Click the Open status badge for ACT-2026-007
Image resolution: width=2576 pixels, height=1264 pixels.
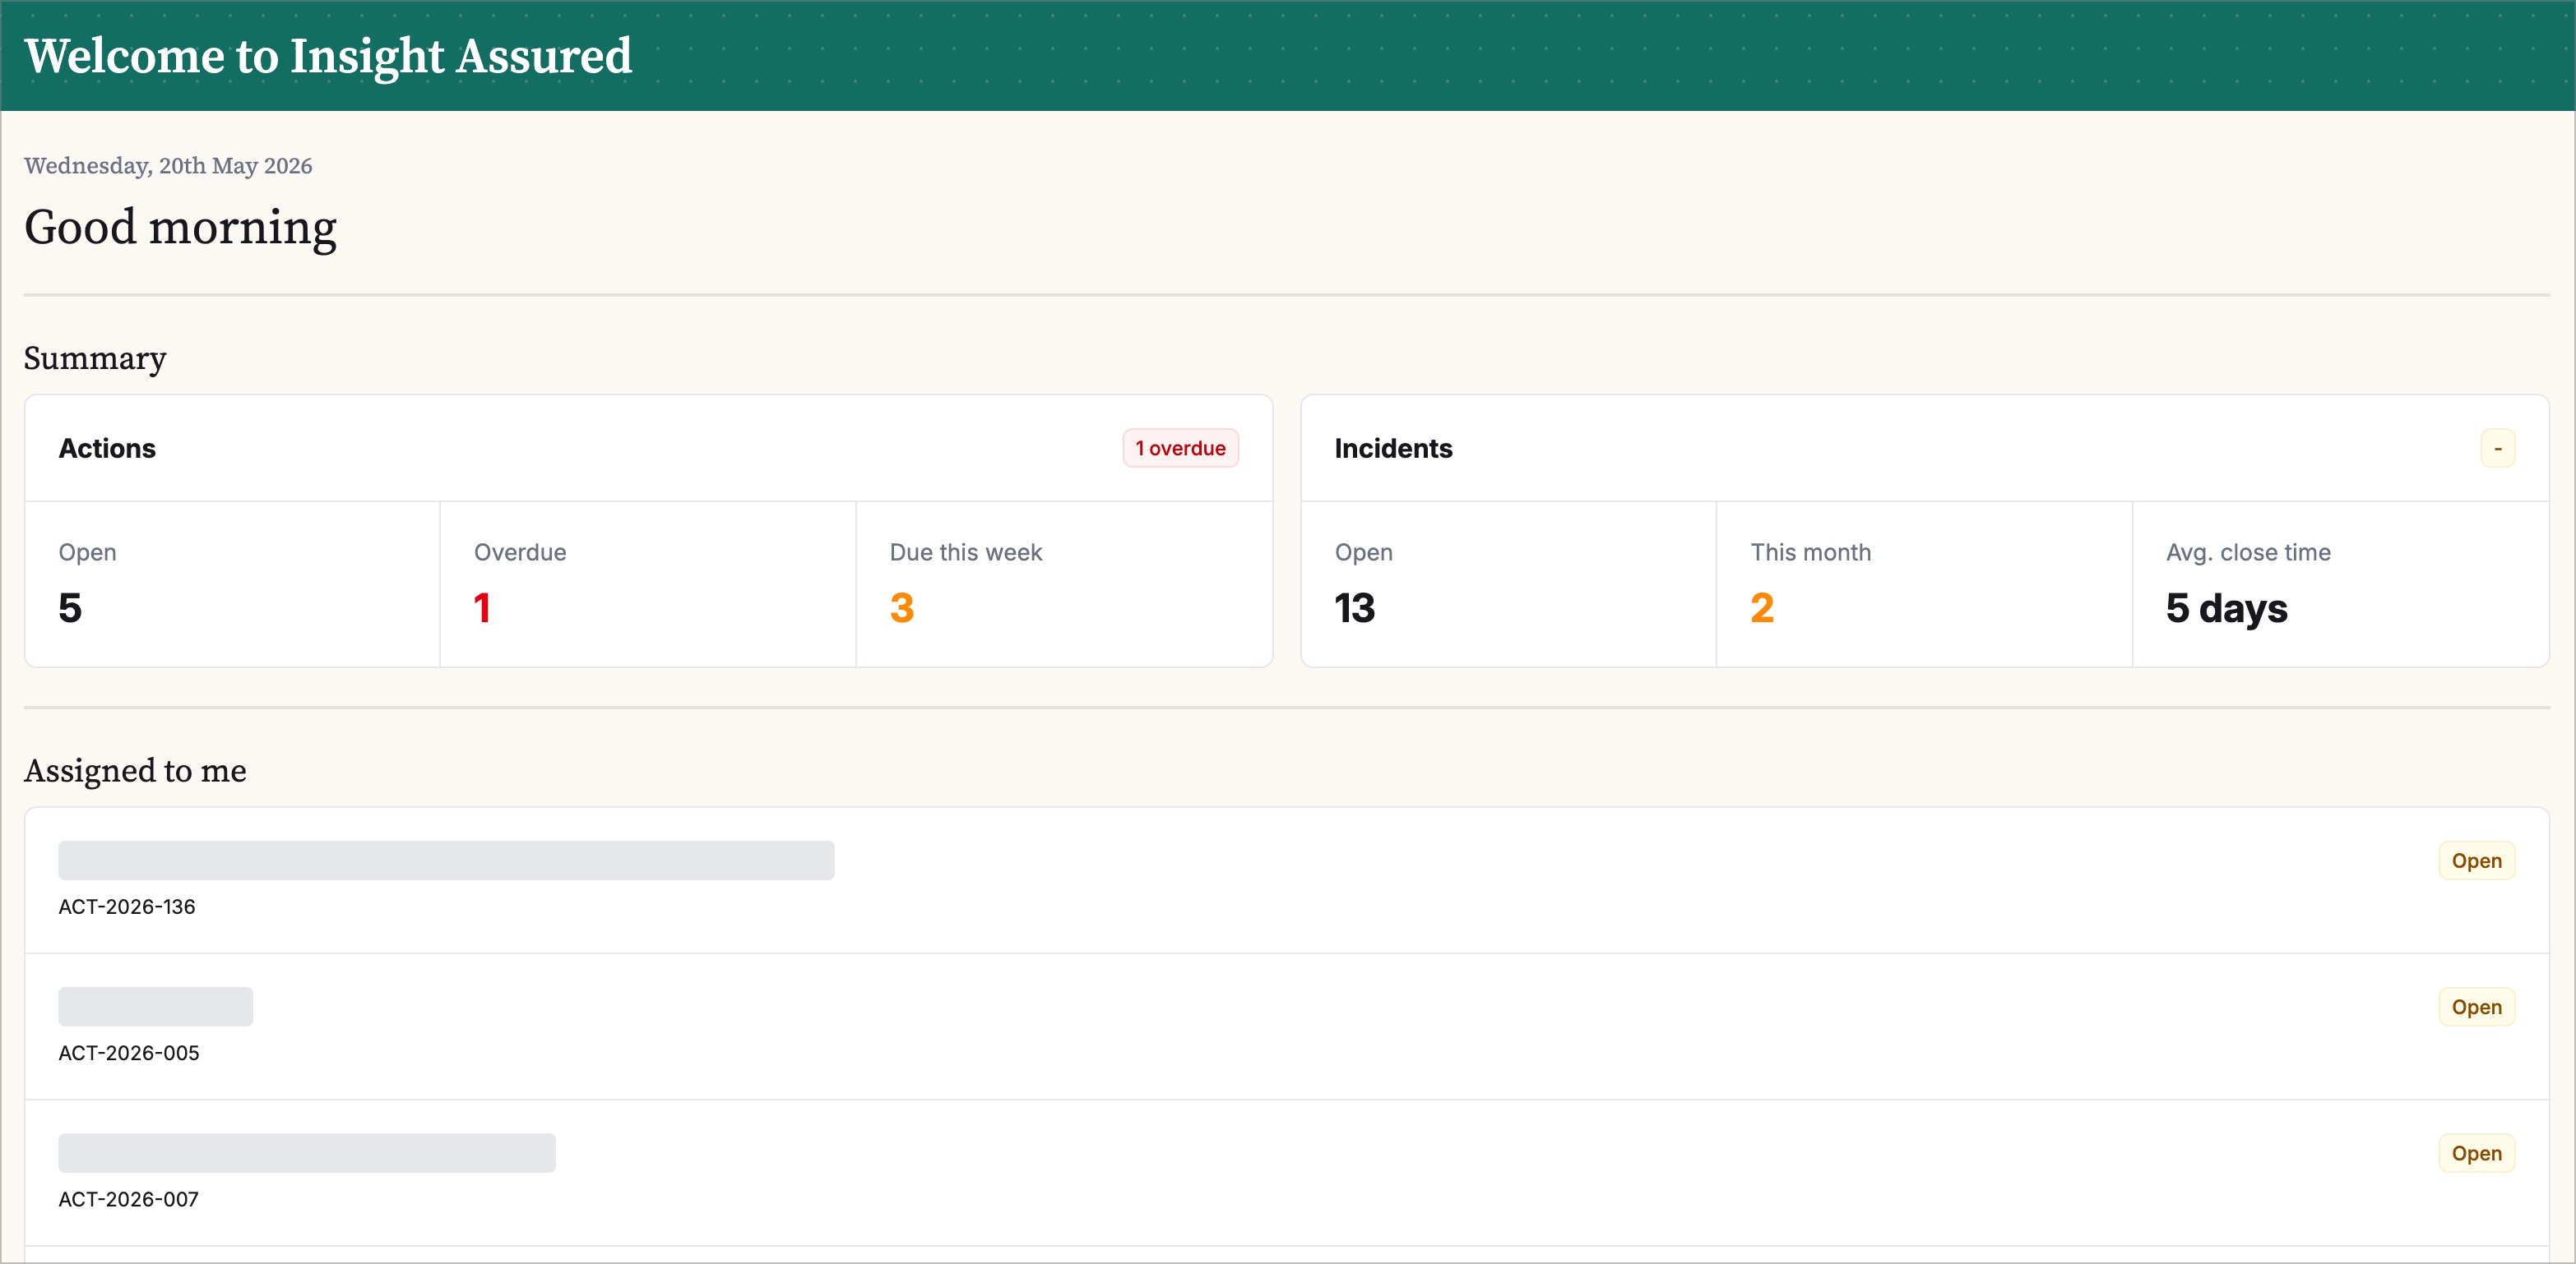pyautogui.click(x=2476, y=1153)
